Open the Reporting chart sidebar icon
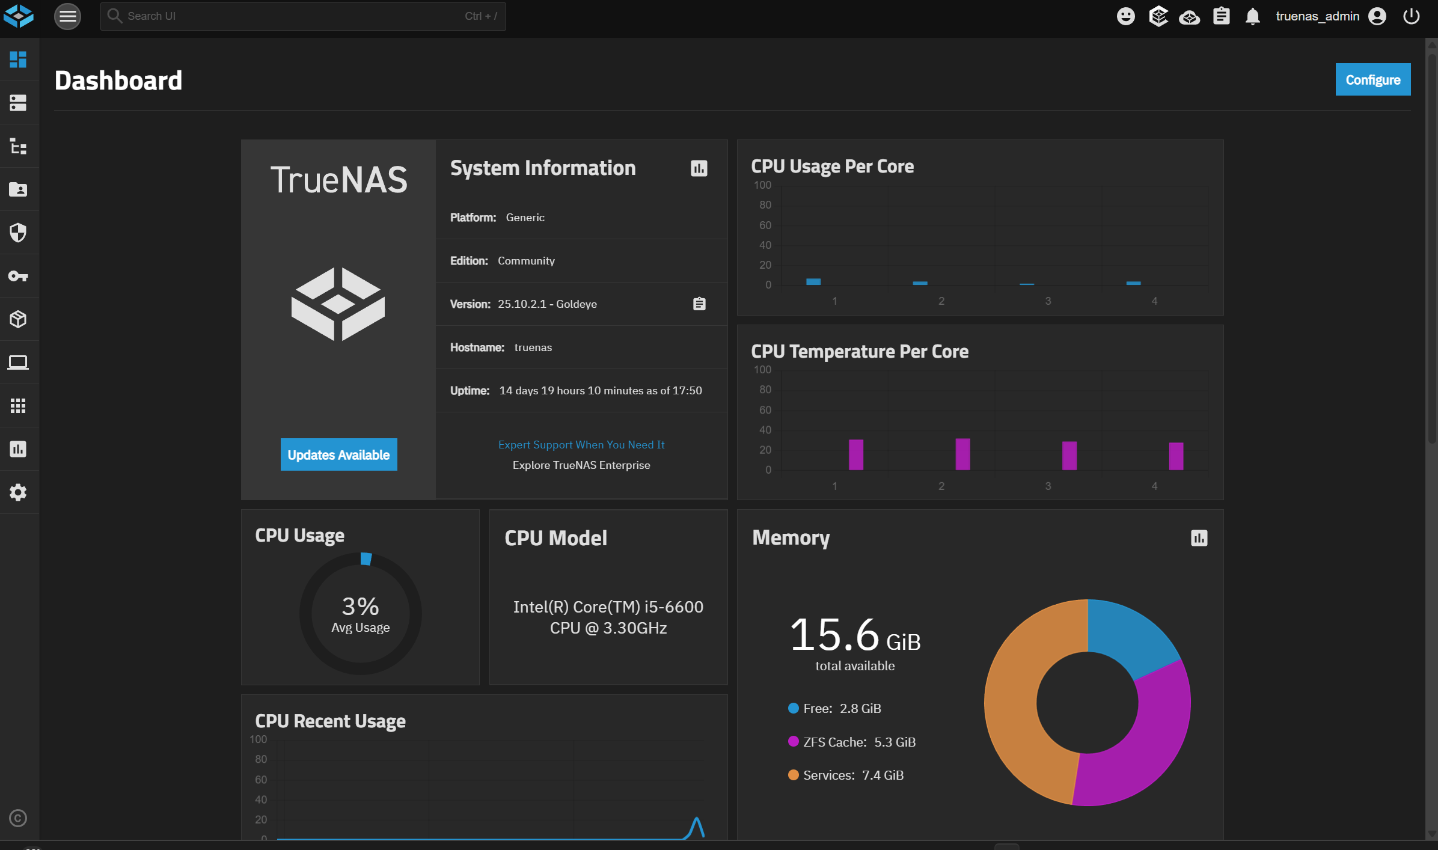 click(18, 449)
